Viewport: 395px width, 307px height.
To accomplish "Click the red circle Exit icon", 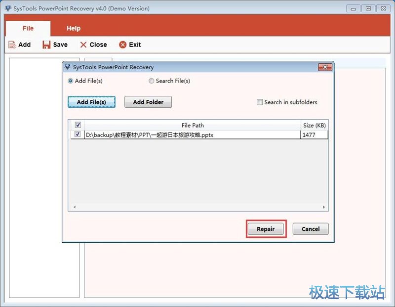I will click(x=122, y=44).
